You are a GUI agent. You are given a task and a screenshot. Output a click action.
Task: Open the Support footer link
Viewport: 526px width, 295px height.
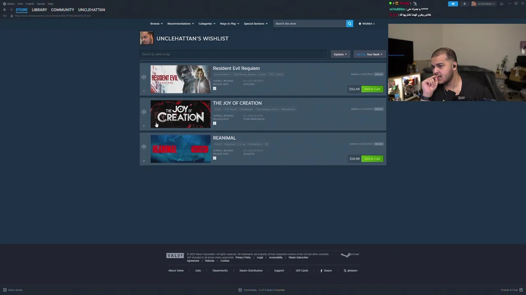pos(279,270)
